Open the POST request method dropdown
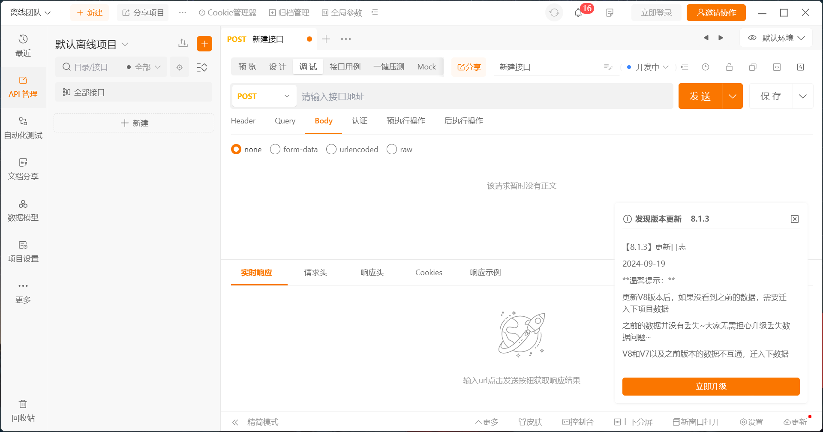 click(264, 96)
